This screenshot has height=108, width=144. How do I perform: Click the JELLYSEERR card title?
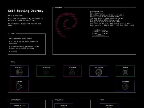point(99,67)
